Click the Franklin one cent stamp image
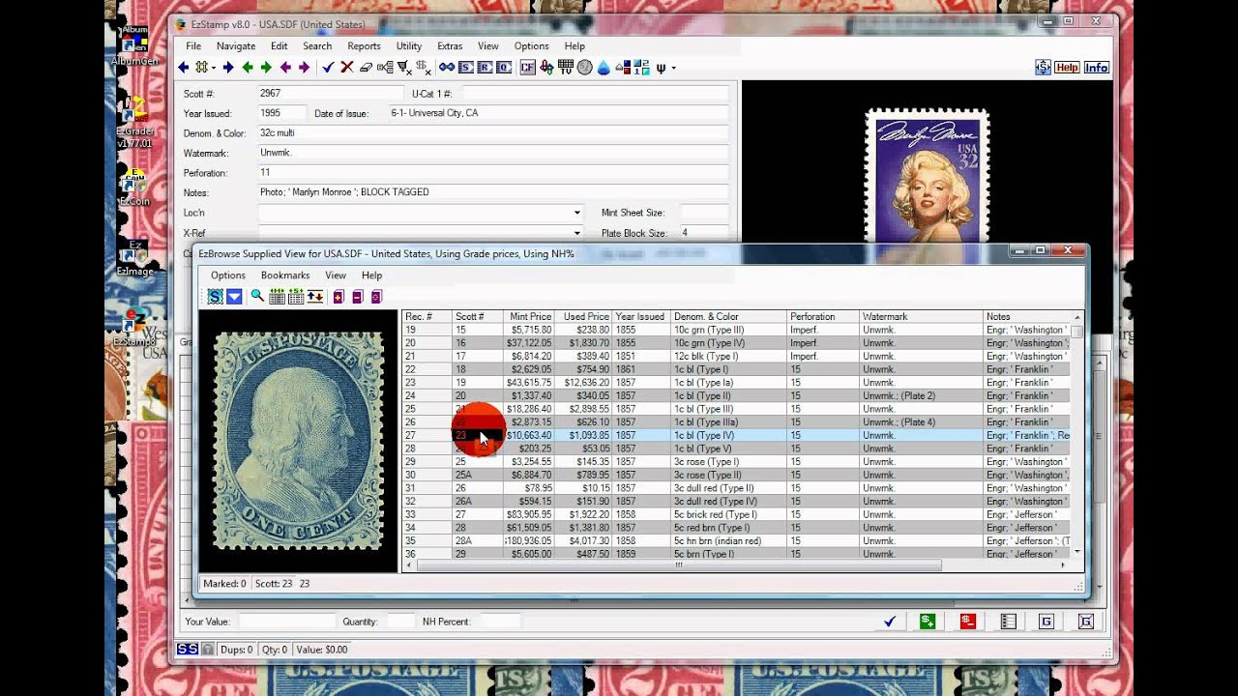The width and height of the screenshot is (1238, 696). coord(299,440)
